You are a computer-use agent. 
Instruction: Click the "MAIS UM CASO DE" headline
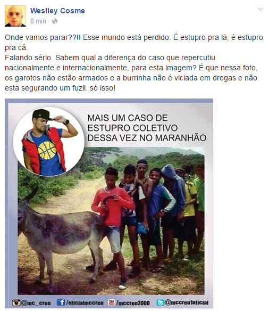(x=128, y=118)
